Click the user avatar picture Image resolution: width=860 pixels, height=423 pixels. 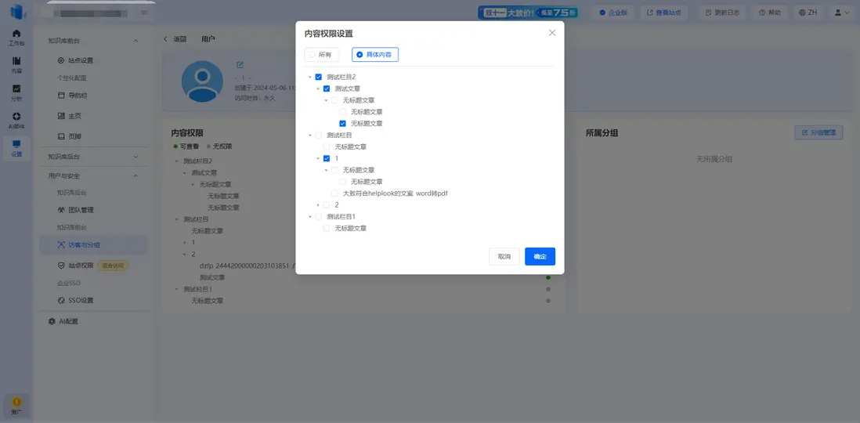coord(202,81)
